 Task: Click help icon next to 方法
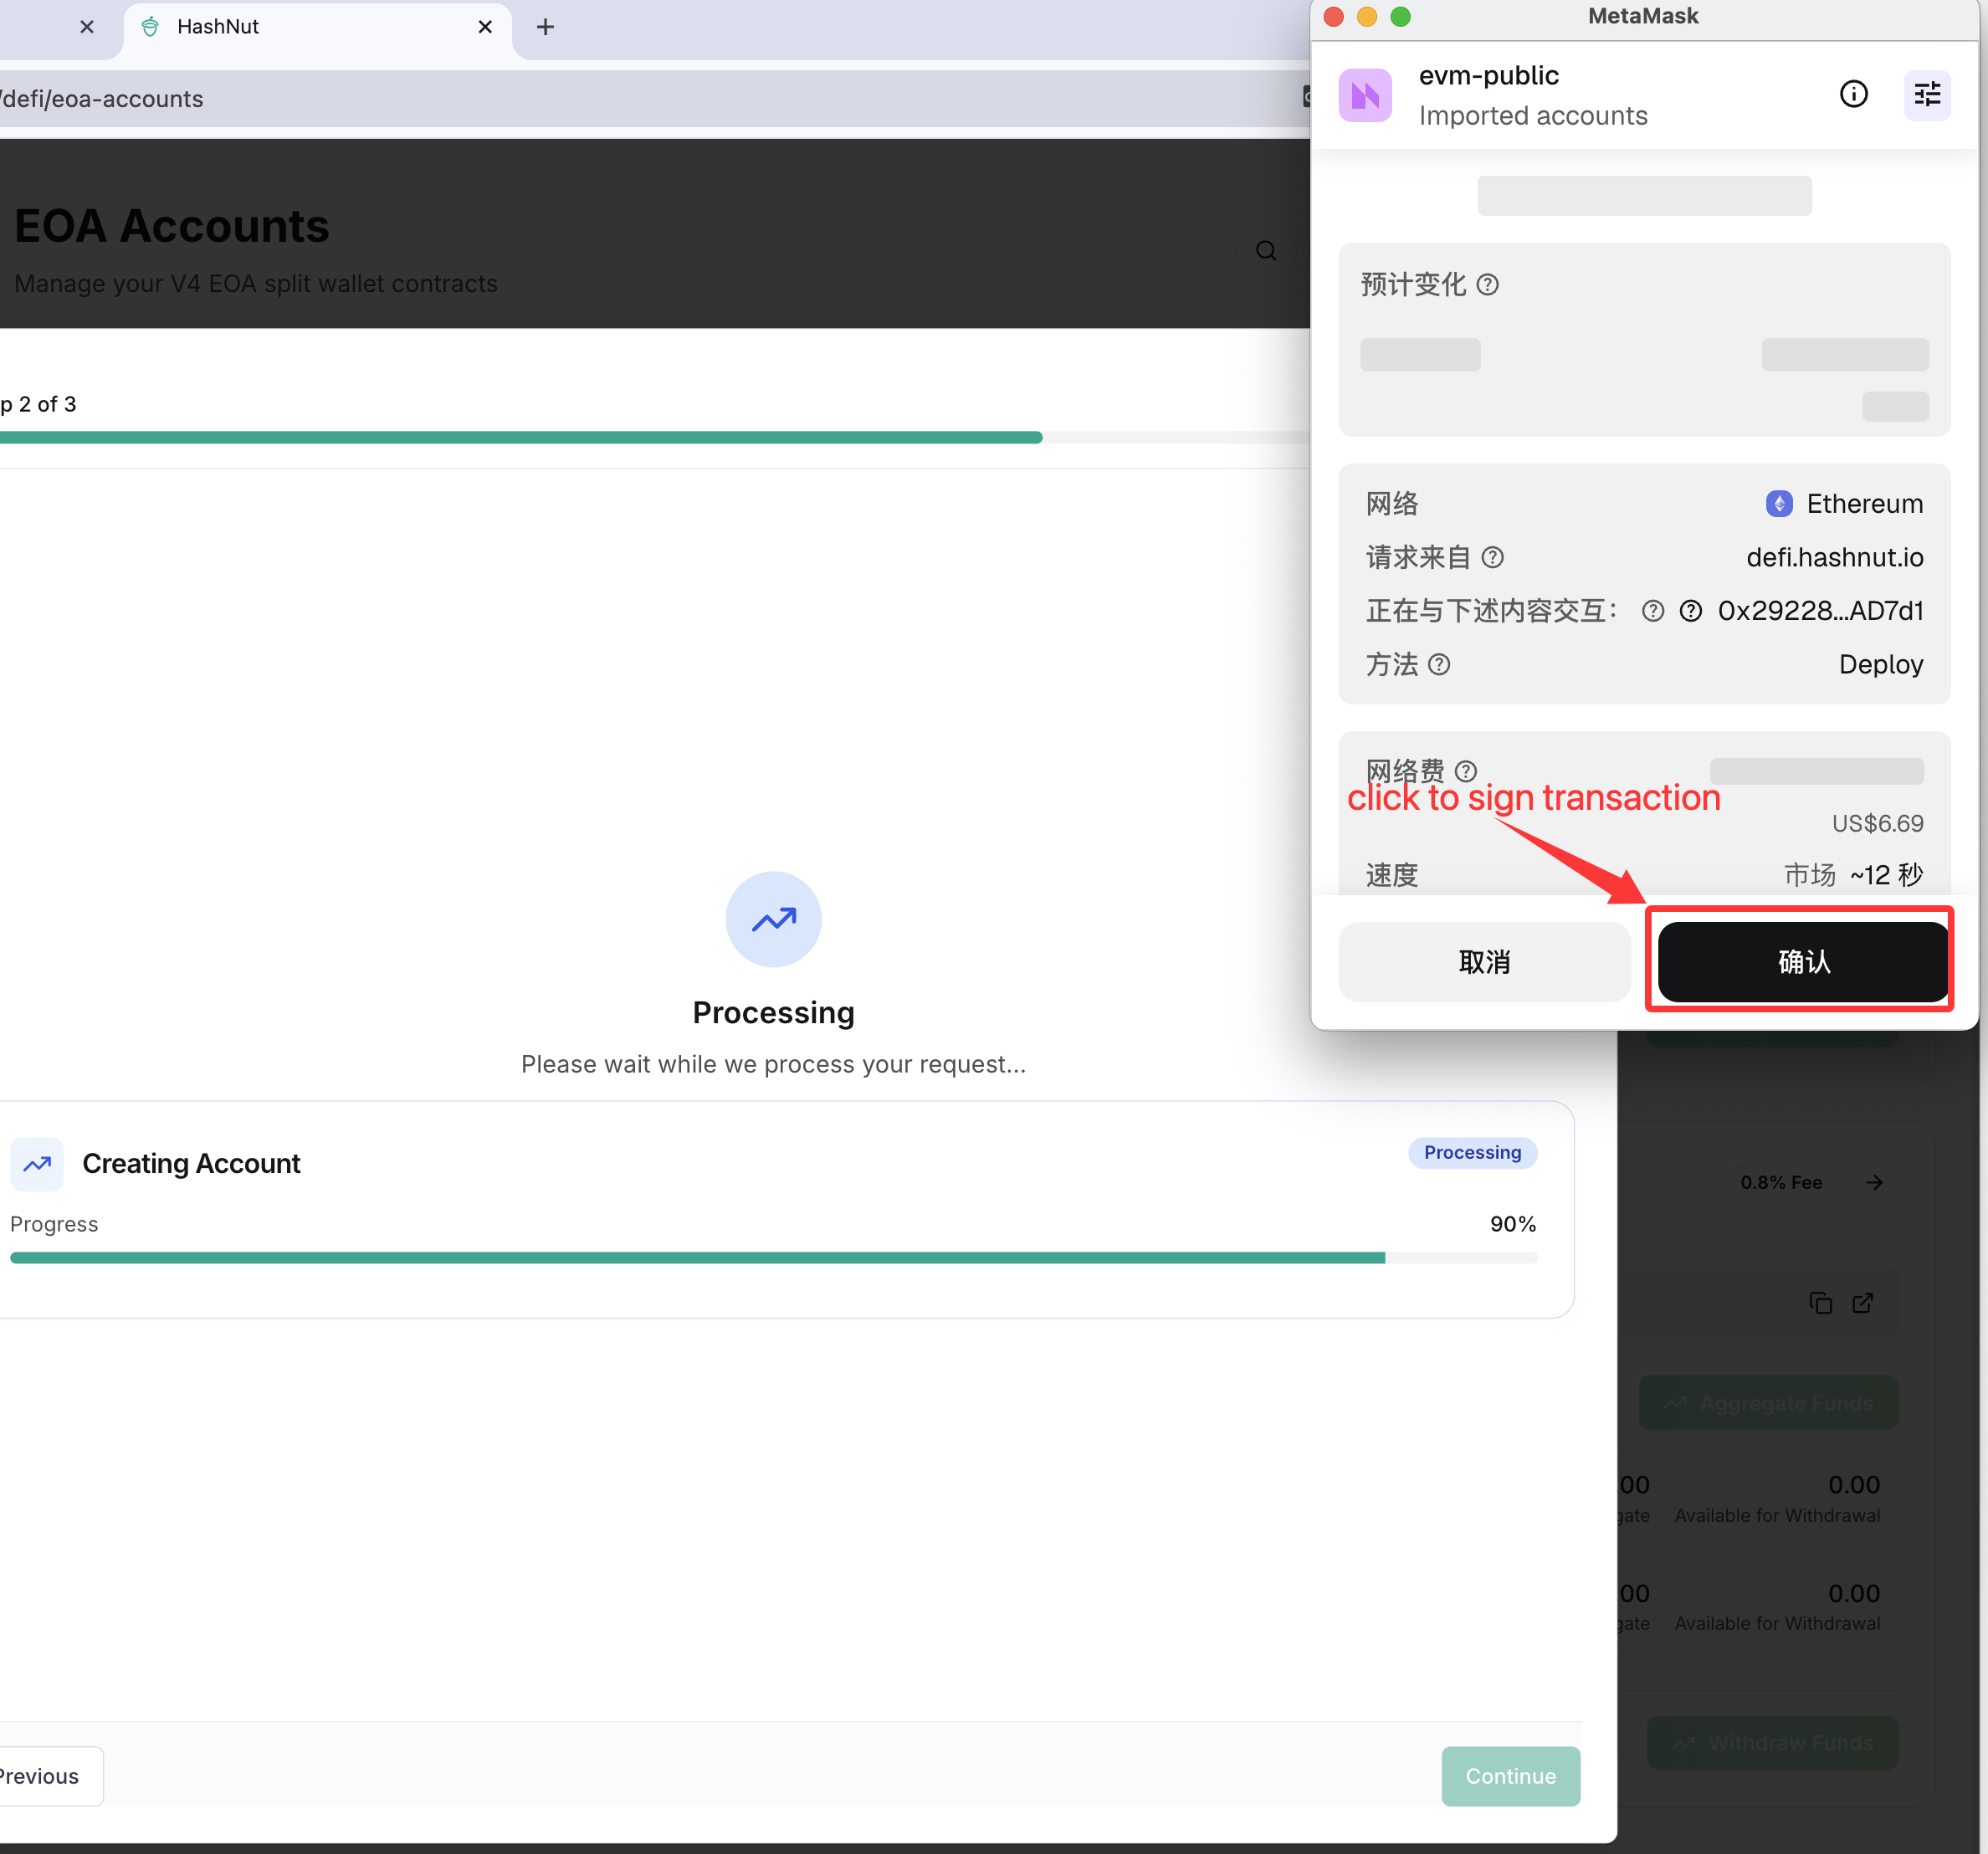1439,664
